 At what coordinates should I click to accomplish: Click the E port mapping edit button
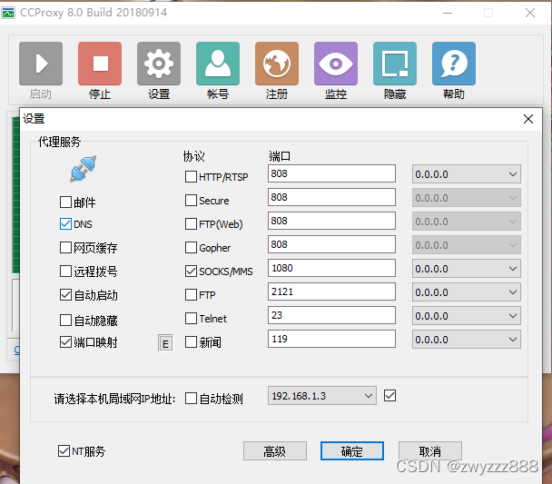point(165,343)
